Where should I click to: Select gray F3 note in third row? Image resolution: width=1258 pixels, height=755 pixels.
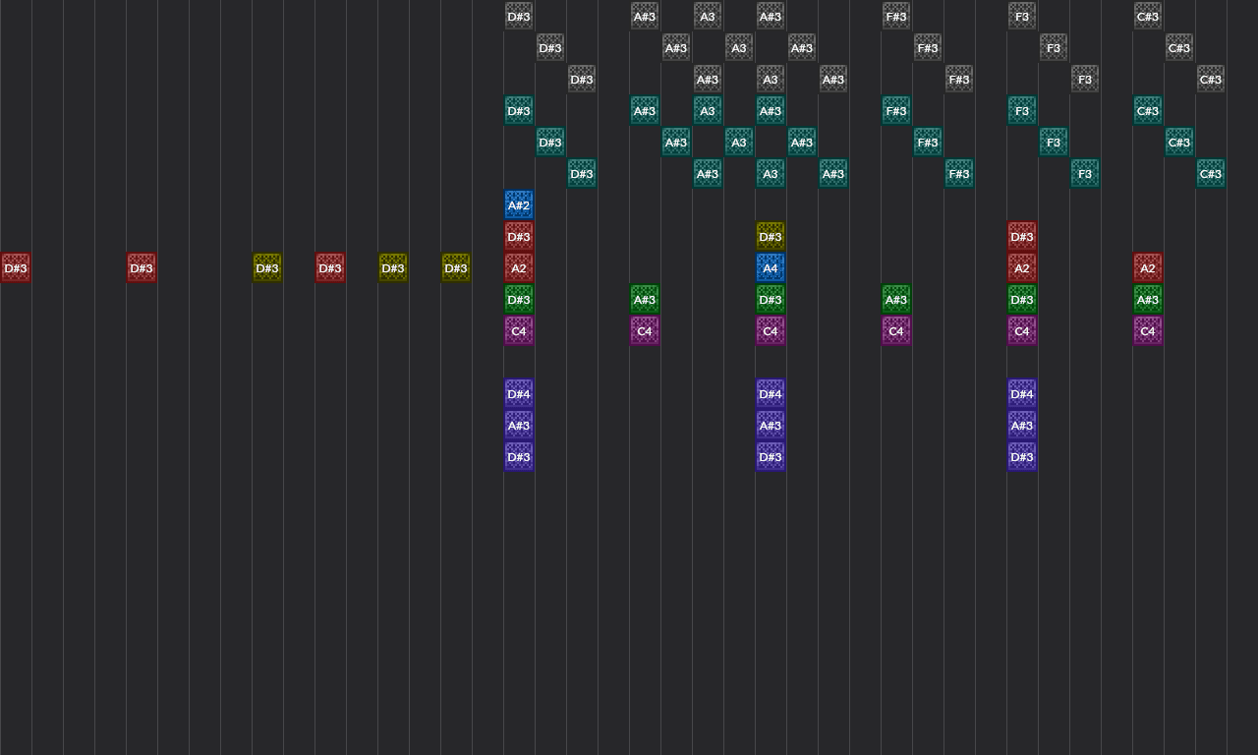click(x=1085, y=79)
